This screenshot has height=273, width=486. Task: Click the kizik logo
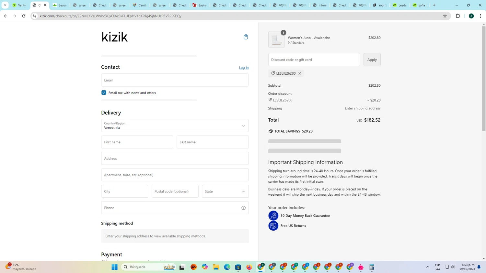114,37
